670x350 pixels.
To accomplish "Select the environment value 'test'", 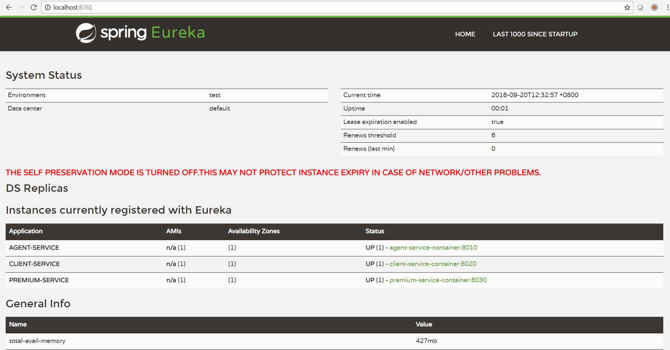I will (215, 95).
